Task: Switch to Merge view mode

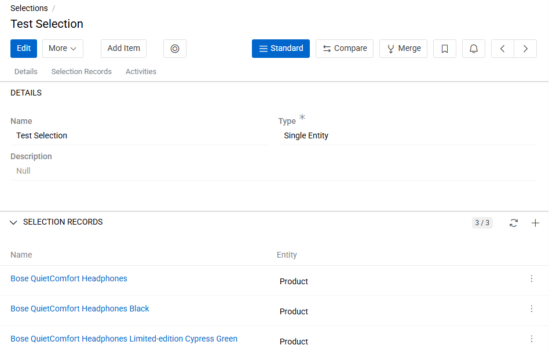Action: tap(403, 49)
